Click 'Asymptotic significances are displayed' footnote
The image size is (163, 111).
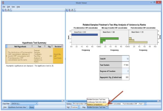(30, 66)
